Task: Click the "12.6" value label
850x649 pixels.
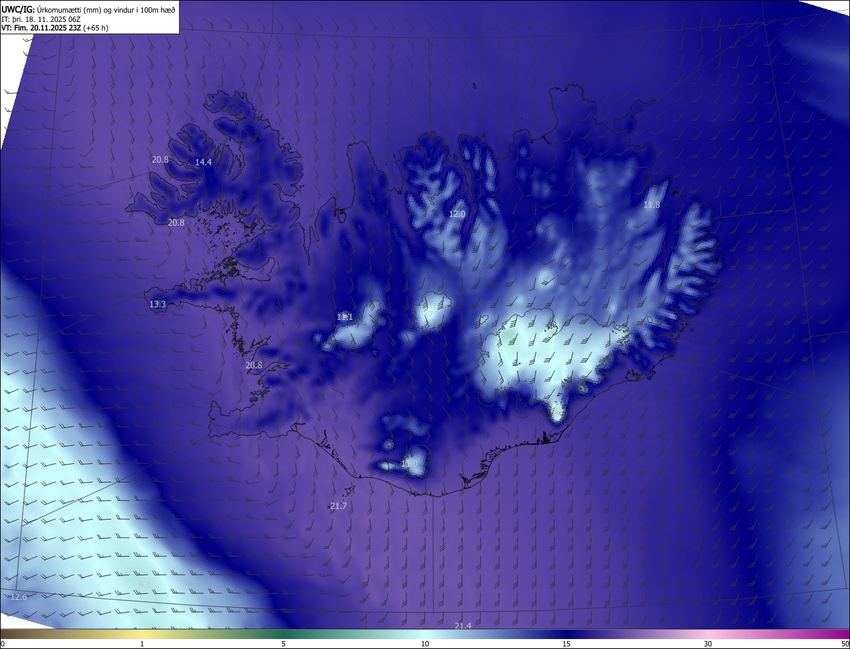Action: click(x=19, y=597)
